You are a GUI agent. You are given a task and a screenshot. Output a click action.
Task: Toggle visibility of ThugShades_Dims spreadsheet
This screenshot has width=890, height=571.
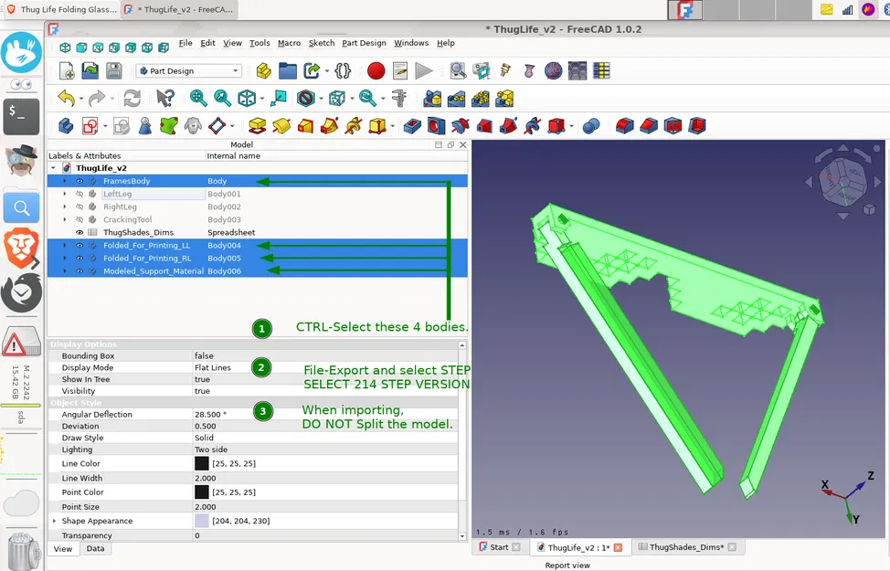[x=79, y=232]
